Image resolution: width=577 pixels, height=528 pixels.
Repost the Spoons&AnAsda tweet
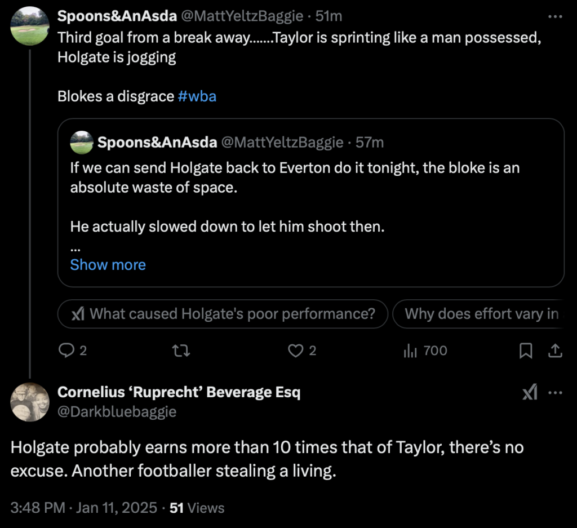[181, 350]
